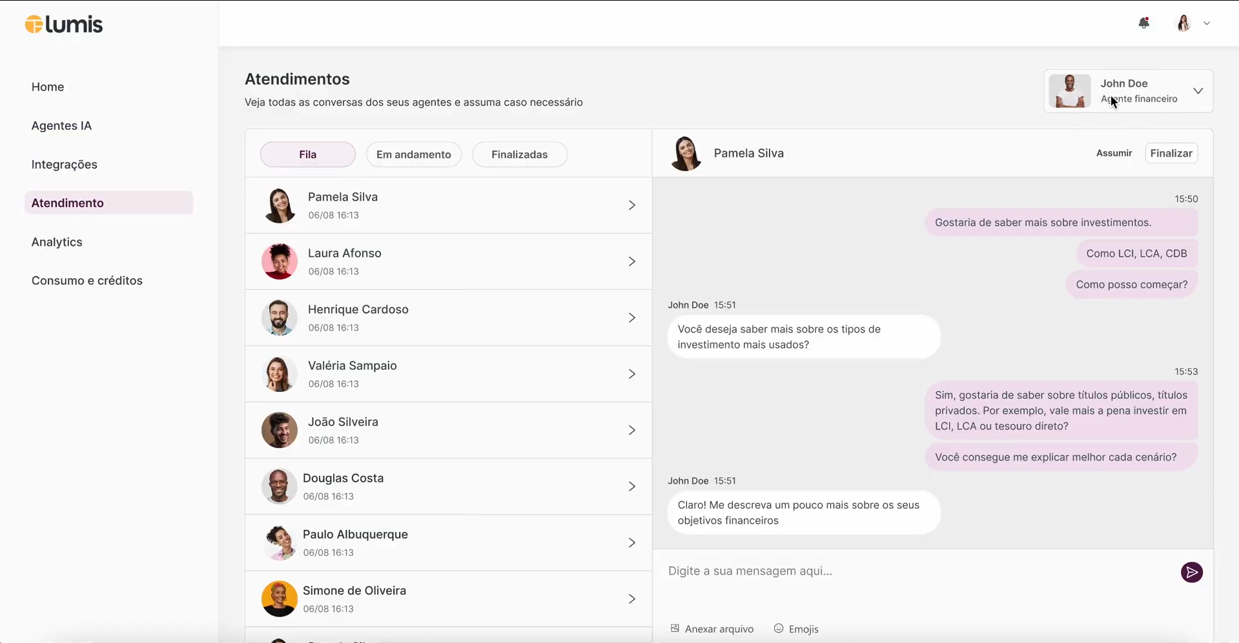Select the Henrique Cardoso name text
This screenshot has height=643, width=1239.
pos(358,309)
